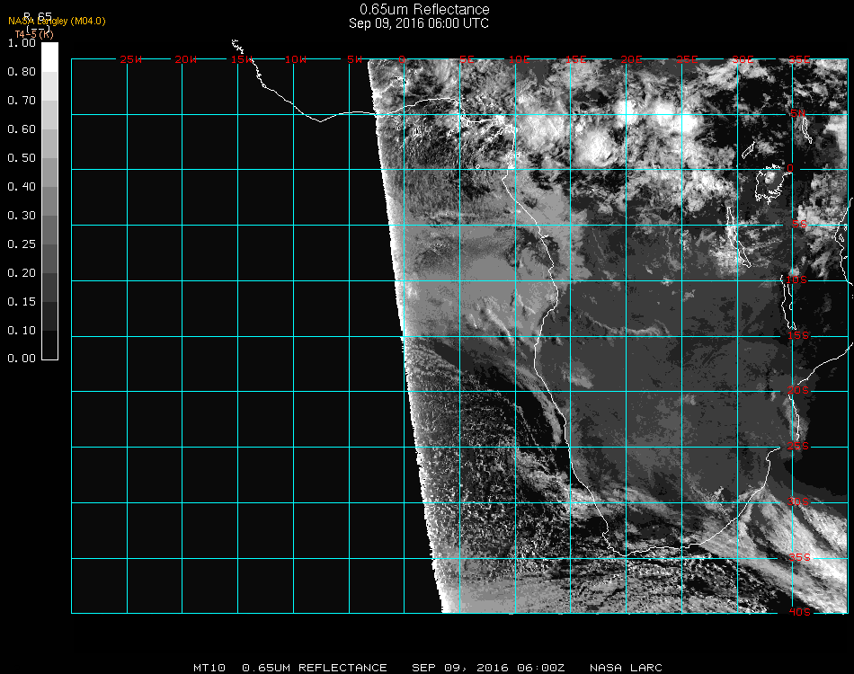Image resolution: width=854 pixels, height=674 pixels.
Task: Click the 0.10 colorbar label
Action: [22, 331]
